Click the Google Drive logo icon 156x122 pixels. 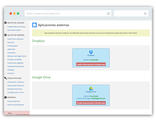91,89
